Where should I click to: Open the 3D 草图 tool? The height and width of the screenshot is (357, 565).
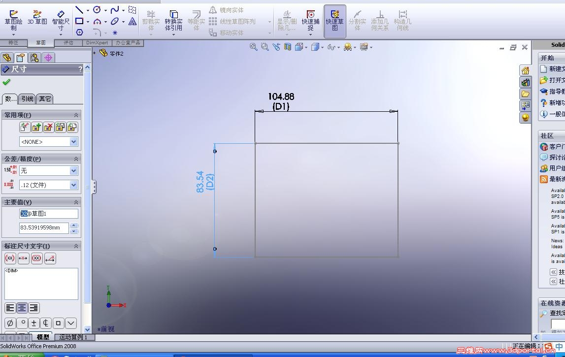tap(37, 18)
